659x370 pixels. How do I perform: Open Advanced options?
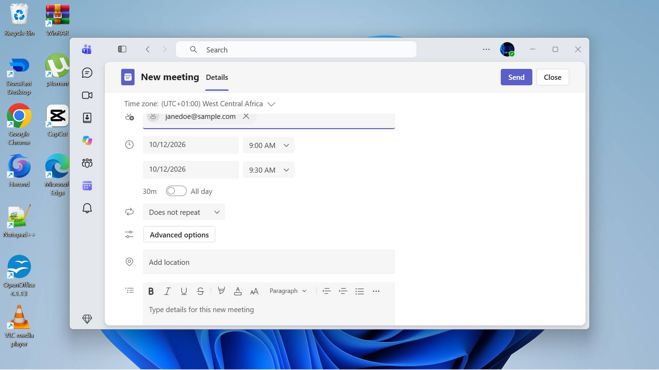179,235
